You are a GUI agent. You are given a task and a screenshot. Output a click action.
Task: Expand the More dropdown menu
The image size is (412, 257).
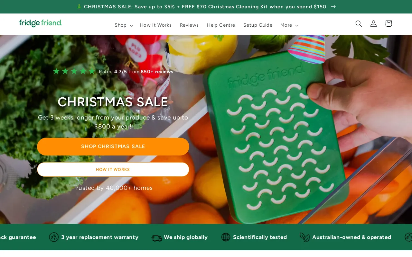[289, 25]
